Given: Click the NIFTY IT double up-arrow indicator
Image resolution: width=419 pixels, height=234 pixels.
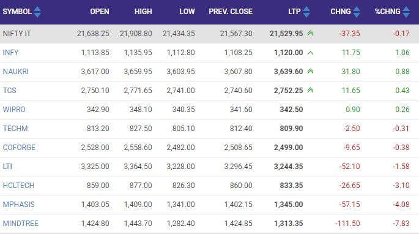Looking at the screenshot, I should [310, 34].
